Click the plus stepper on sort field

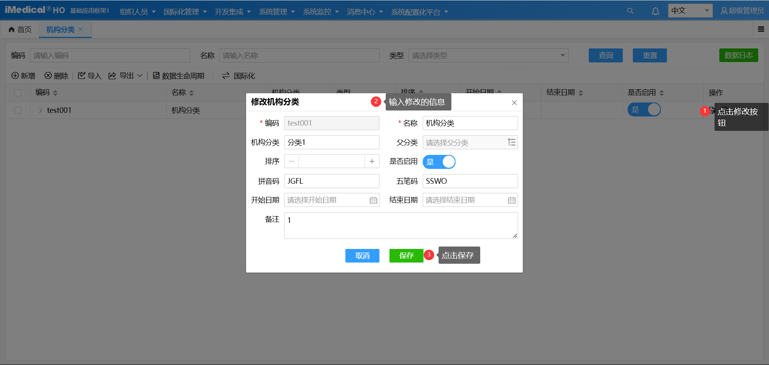(x=372, y=161)
